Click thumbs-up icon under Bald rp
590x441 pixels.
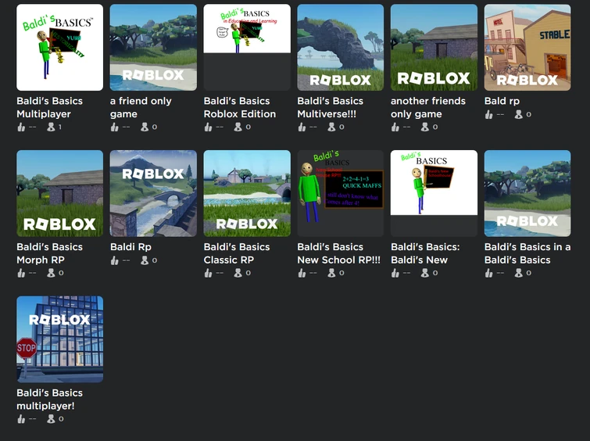488,114
